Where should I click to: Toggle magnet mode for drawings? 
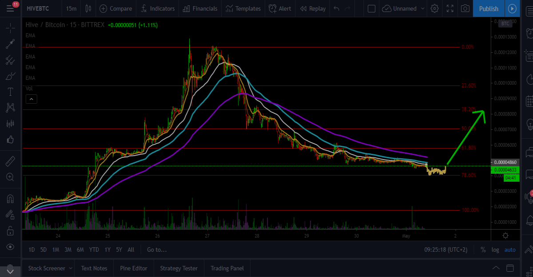(11, 199)
